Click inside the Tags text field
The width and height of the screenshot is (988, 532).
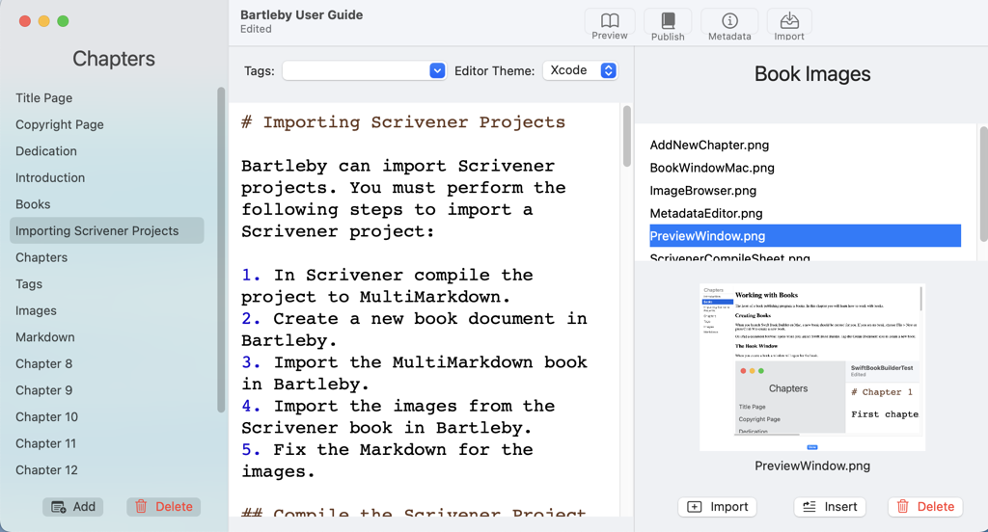pos(354,70)
